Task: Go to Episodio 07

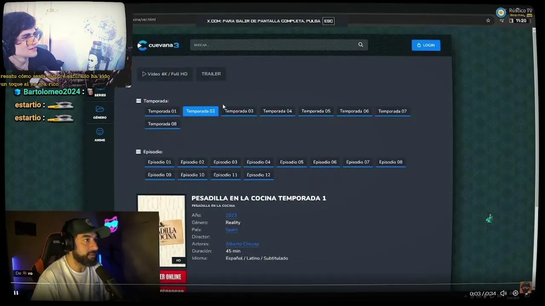Action: 358,162
